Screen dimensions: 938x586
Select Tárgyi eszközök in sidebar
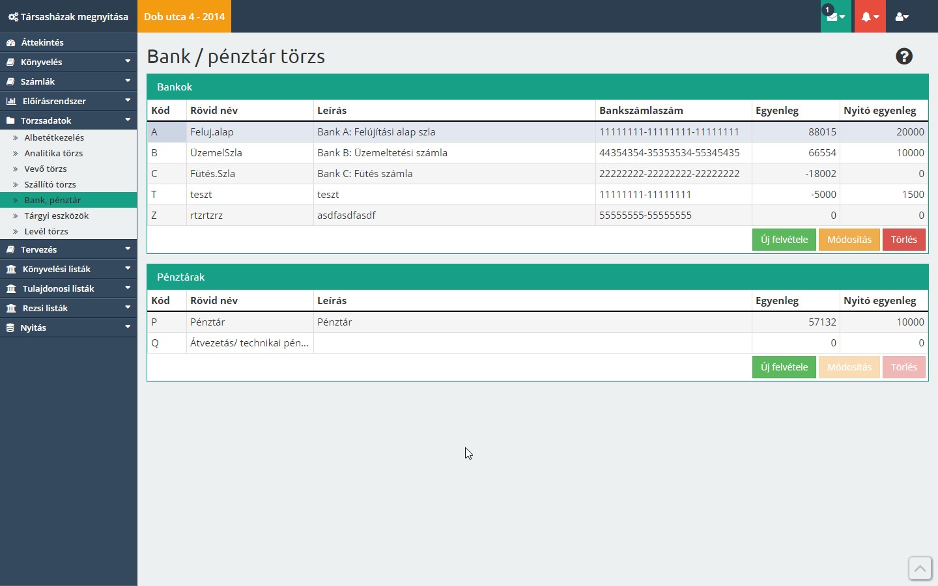pos(56,216)
